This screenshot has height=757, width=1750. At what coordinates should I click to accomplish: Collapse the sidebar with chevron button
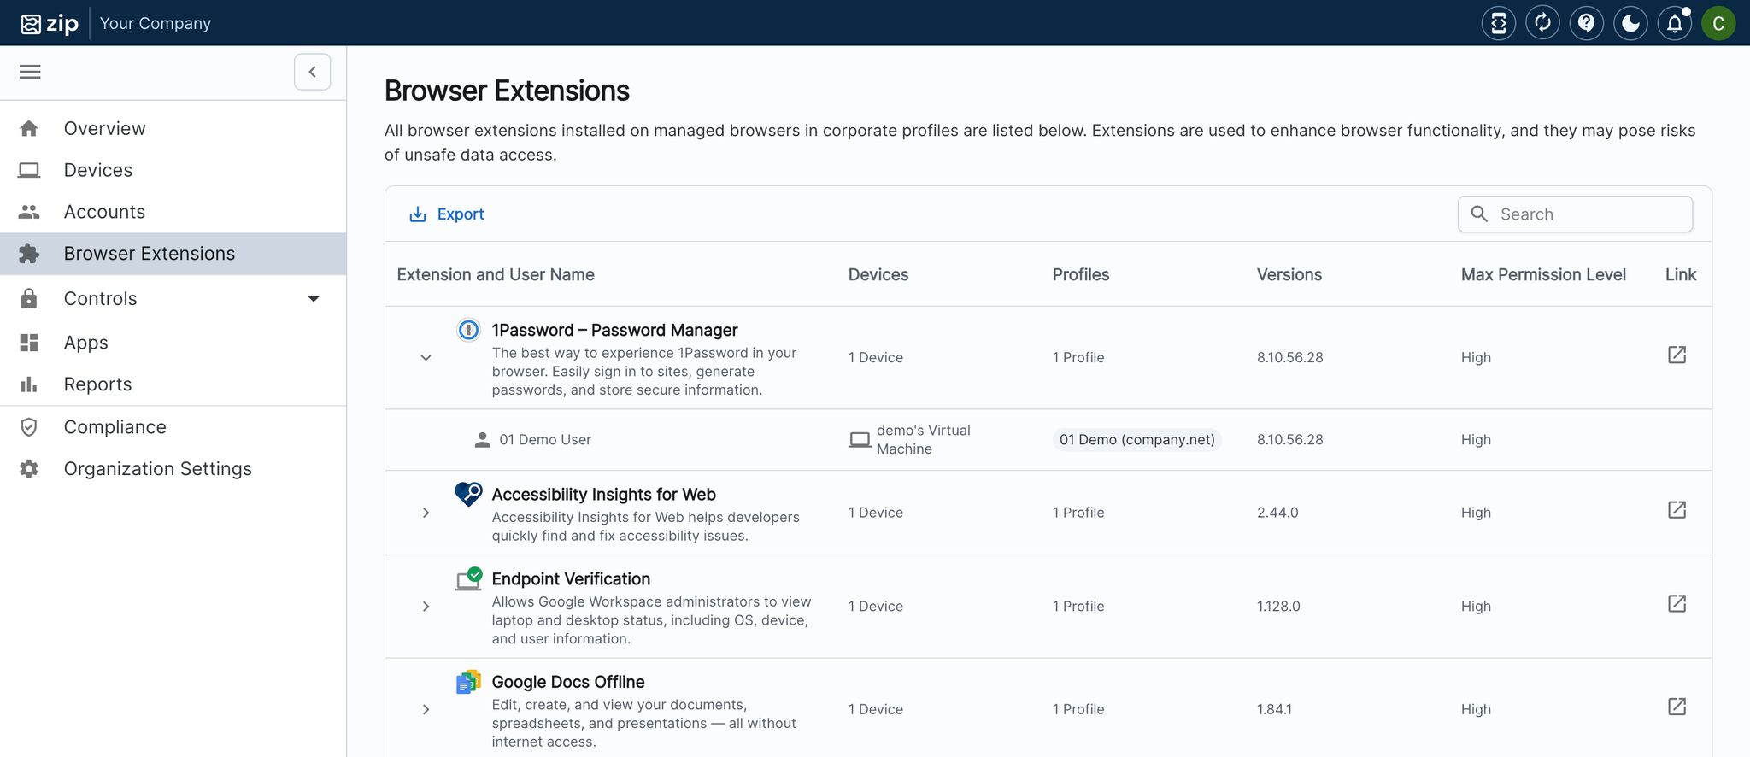pyautogui.click(x=312, y=72)
